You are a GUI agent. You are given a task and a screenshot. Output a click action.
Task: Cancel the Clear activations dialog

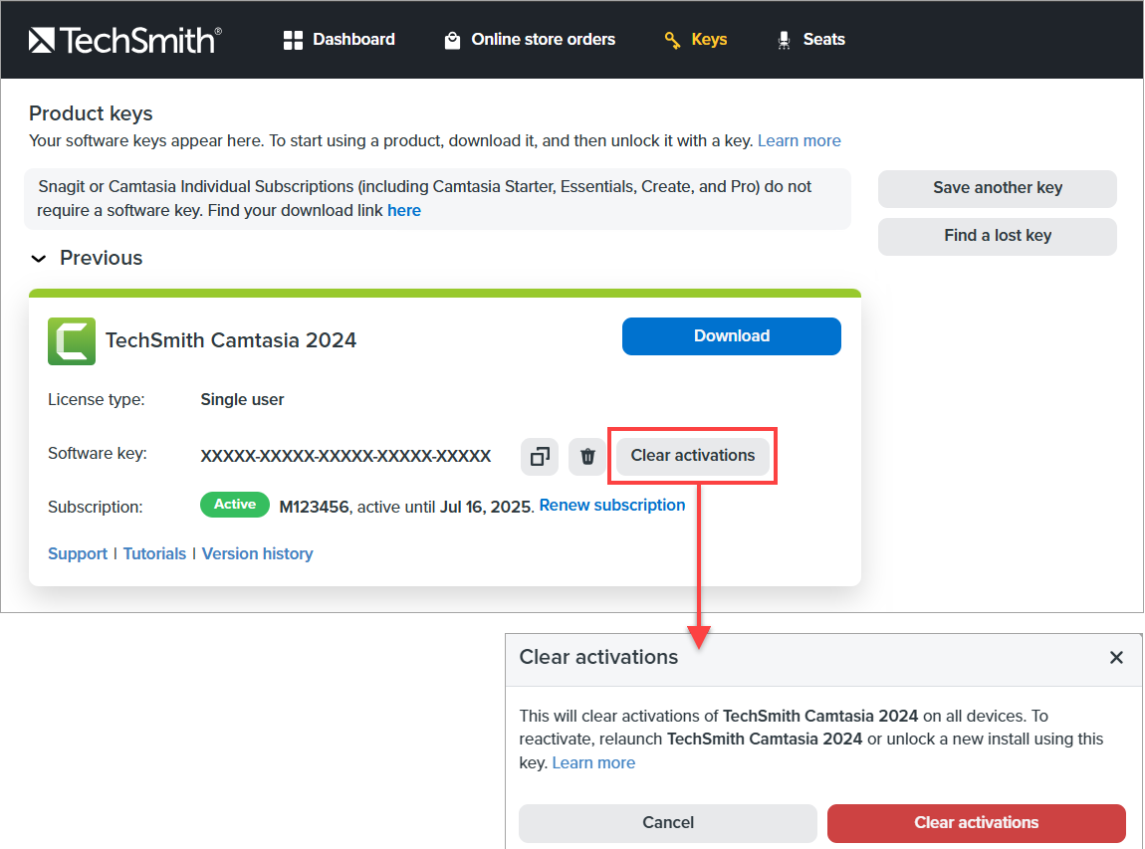tap(667, 823)
